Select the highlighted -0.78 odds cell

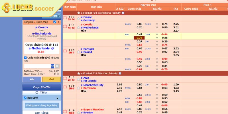(x=139, y=38)
